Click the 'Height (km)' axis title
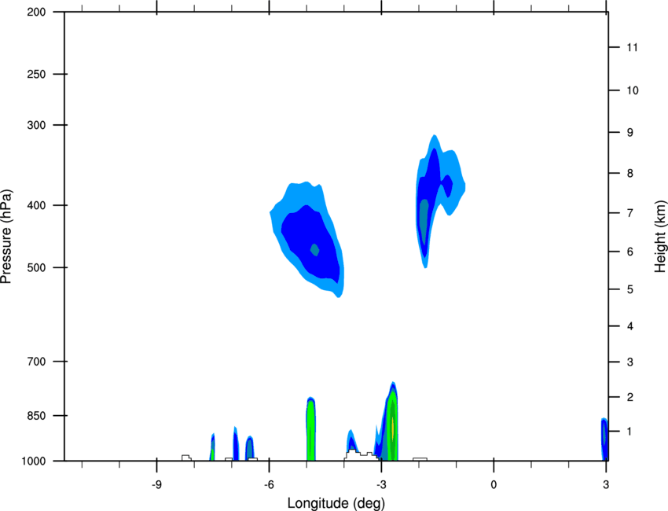668x511 pixels. tap(660, 237)
